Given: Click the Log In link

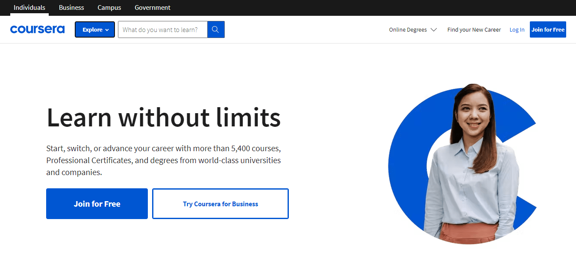Looking at the screenshot, I should pyautogui.click(x=517, y=30).
